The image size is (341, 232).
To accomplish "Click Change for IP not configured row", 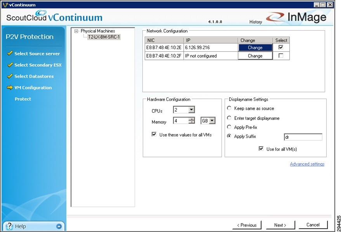I will (255, 56).
